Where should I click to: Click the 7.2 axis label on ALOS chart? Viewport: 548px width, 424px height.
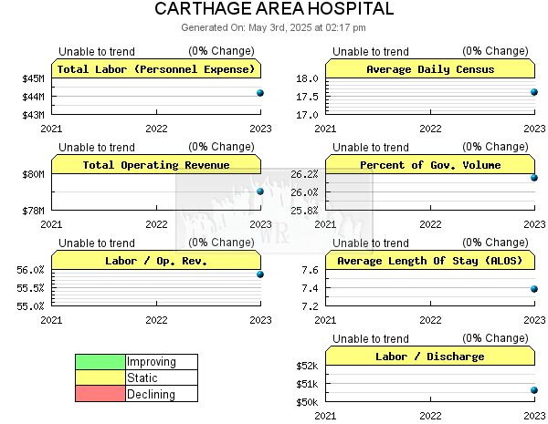tap(310, 306)
